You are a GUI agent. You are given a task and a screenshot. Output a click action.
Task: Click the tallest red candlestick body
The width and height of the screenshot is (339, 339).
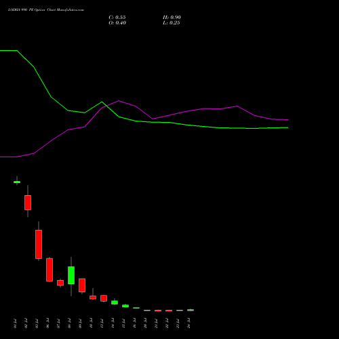[39, 244]
